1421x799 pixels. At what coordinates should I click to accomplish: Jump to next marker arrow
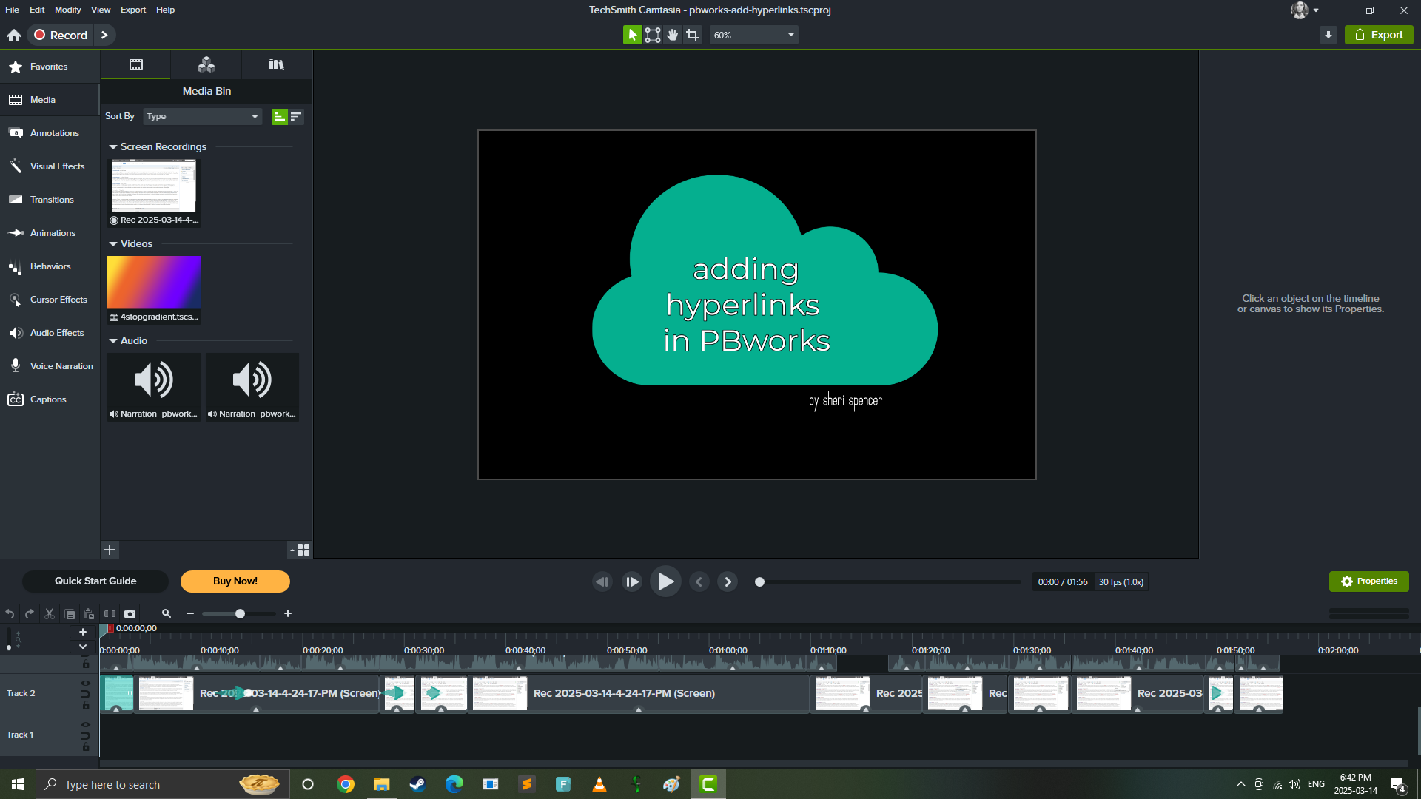click(728, 582)
